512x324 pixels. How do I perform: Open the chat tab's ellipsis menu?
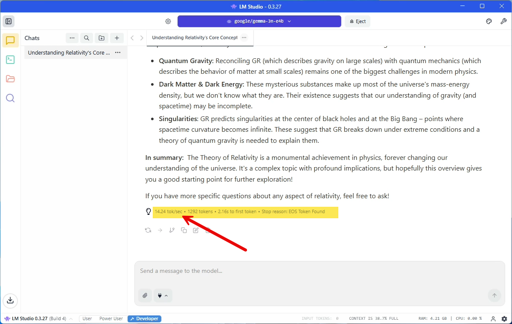point(244,38)
